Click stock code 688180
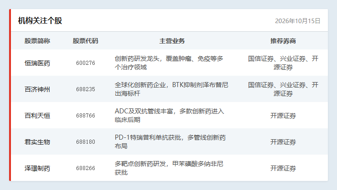 [x=86, y=142]
